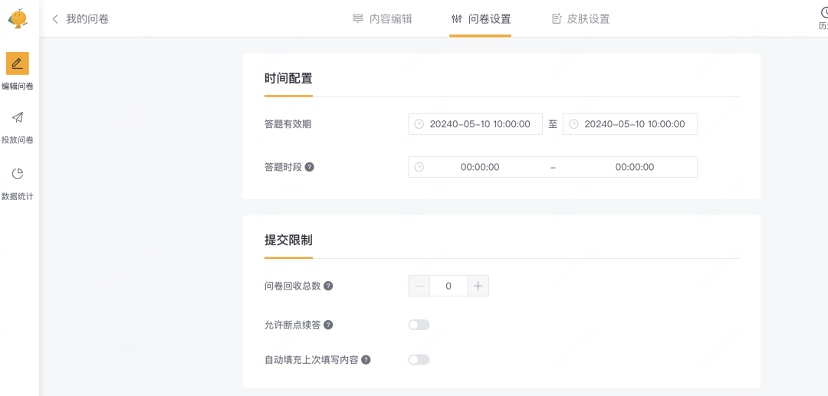Click the 投放问卷 sidebar label
Image resolution: width=828 pixels, height=396 pixels.
(18, 140)
